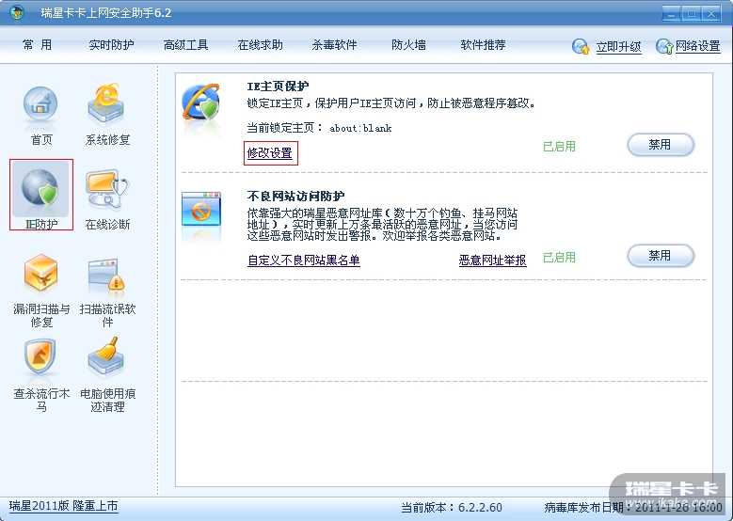Click the Rising Kaka title bar logo
The width and height of the screenshot is (733, 521).
tap(17, 12)
